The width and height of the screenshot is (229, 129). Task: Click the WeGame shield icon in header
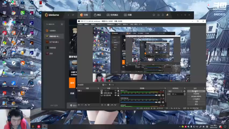click(x=154, y=15)
